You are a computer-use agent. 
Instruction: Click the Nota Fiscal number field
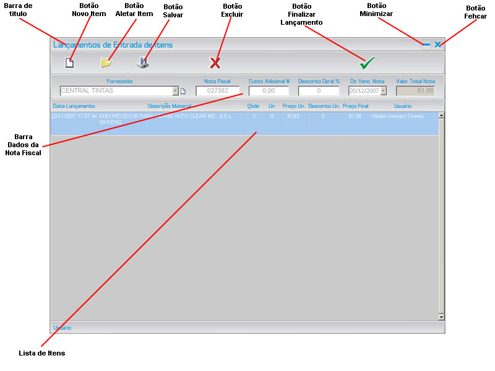coord(217,91)
